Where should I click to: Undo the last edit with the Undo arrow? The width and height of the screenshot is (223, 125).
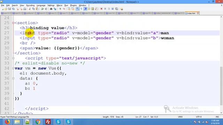[42, 9]
